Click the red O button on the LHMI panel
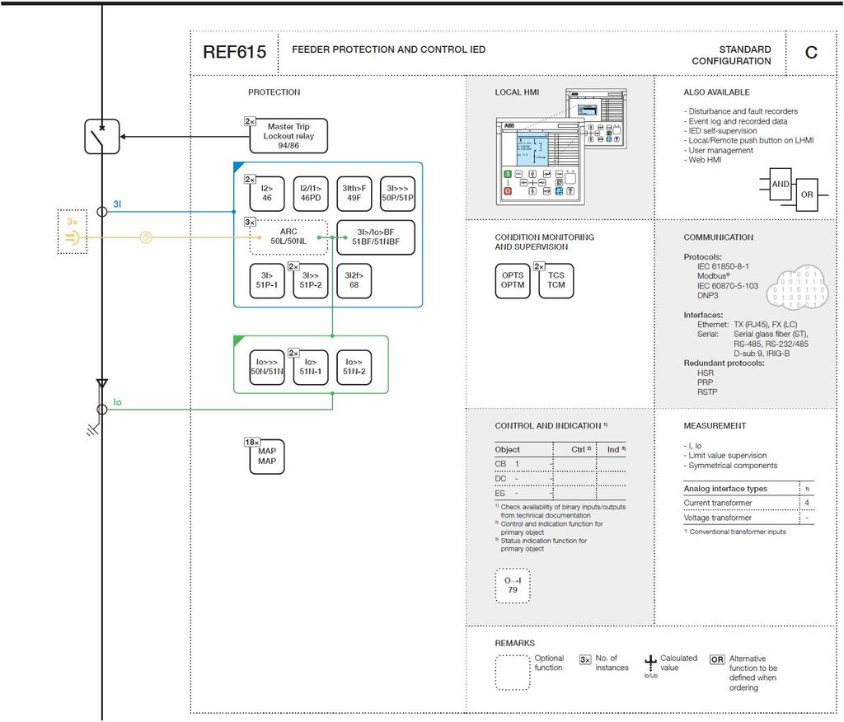 point(508,191)
